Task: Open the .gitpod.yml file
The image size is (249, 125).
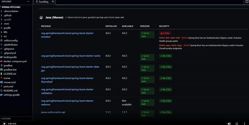Action: (x=10, y=53)
